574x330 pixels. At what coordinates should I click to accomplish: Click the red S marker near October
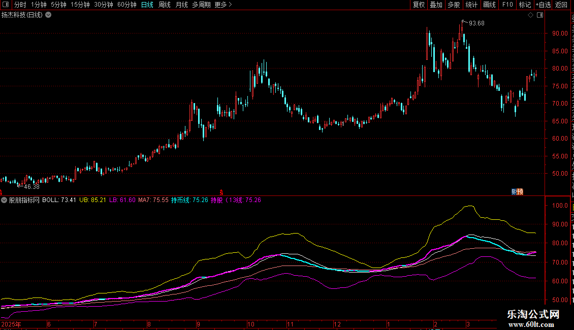(x=221, y=192)
